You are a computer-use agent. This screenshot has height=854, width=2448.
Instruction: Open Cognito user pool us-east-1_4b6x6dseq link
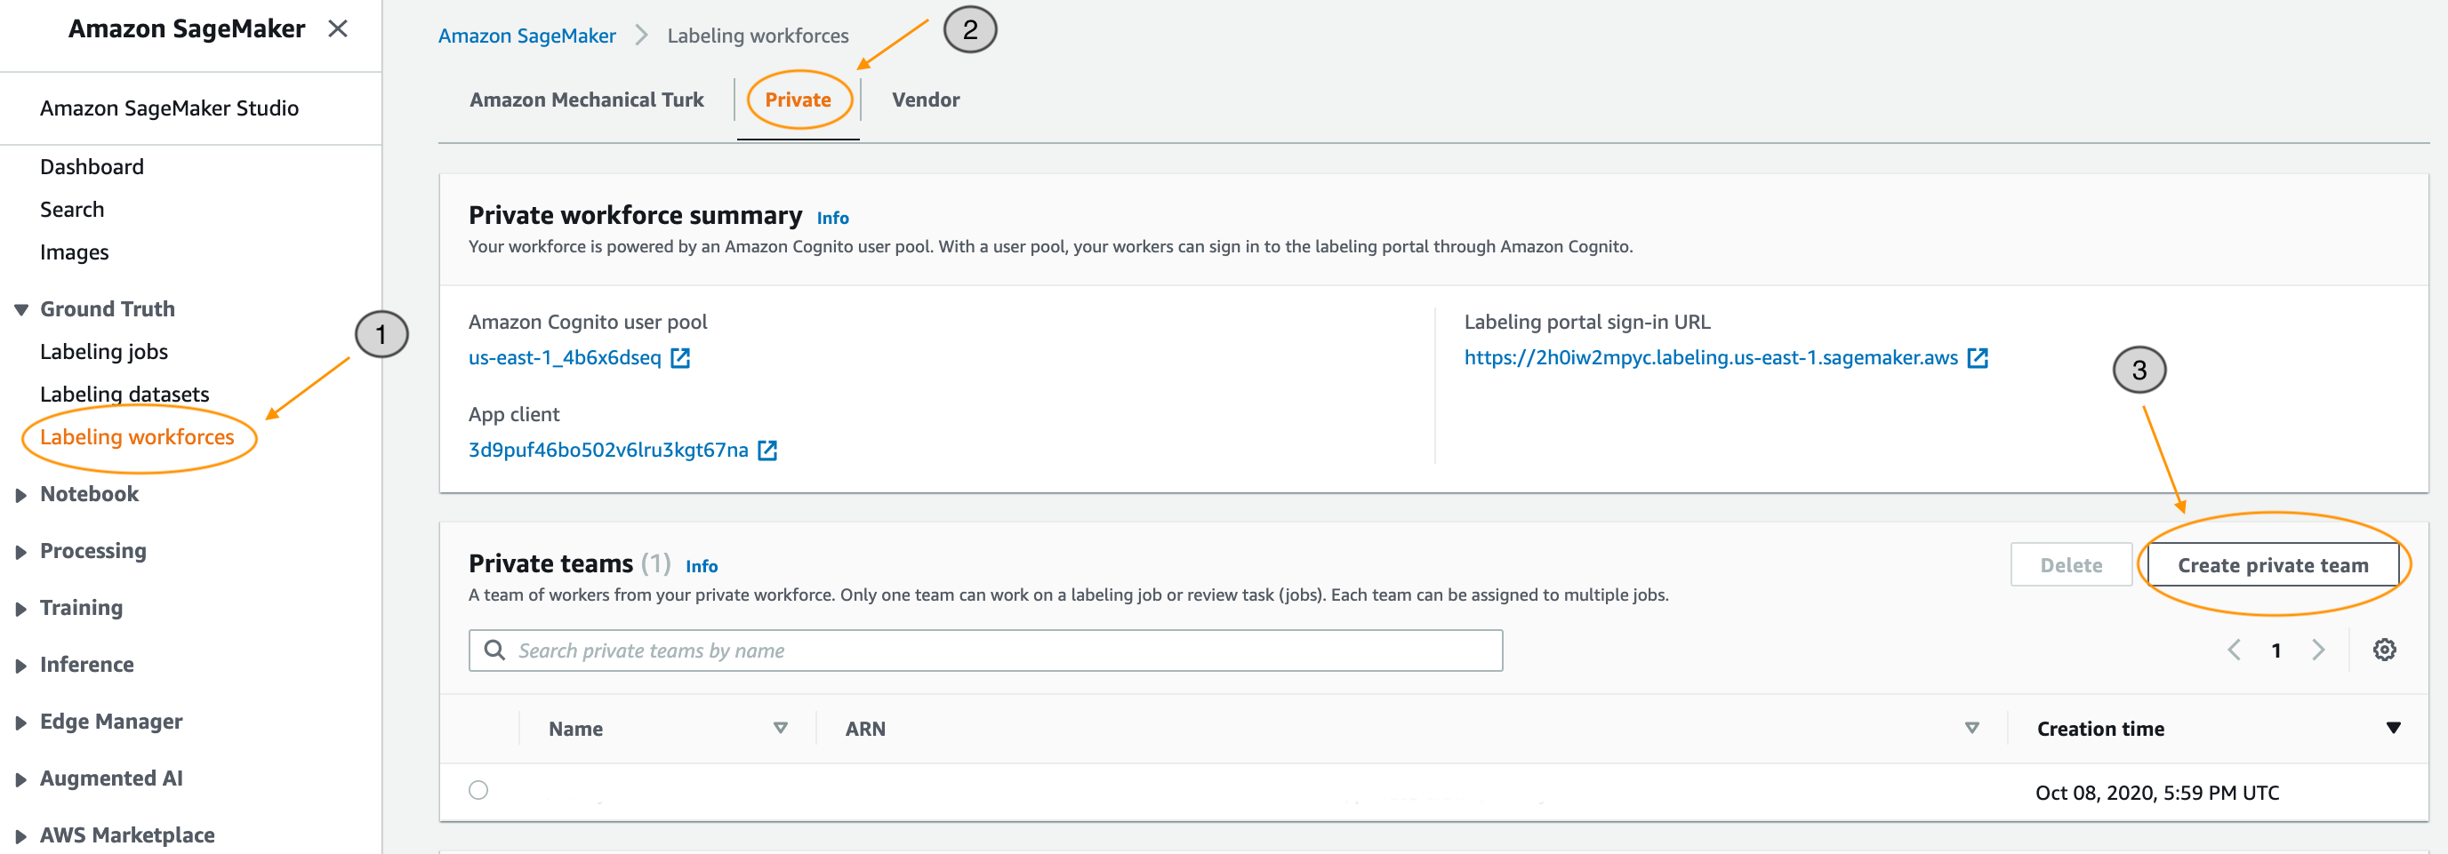565,358
